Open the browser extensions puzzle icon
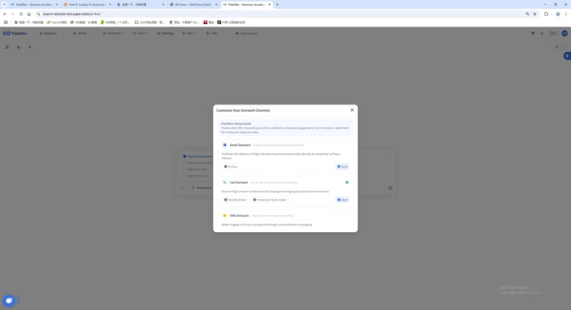571x310 pixels. click(x=546, y=14)
